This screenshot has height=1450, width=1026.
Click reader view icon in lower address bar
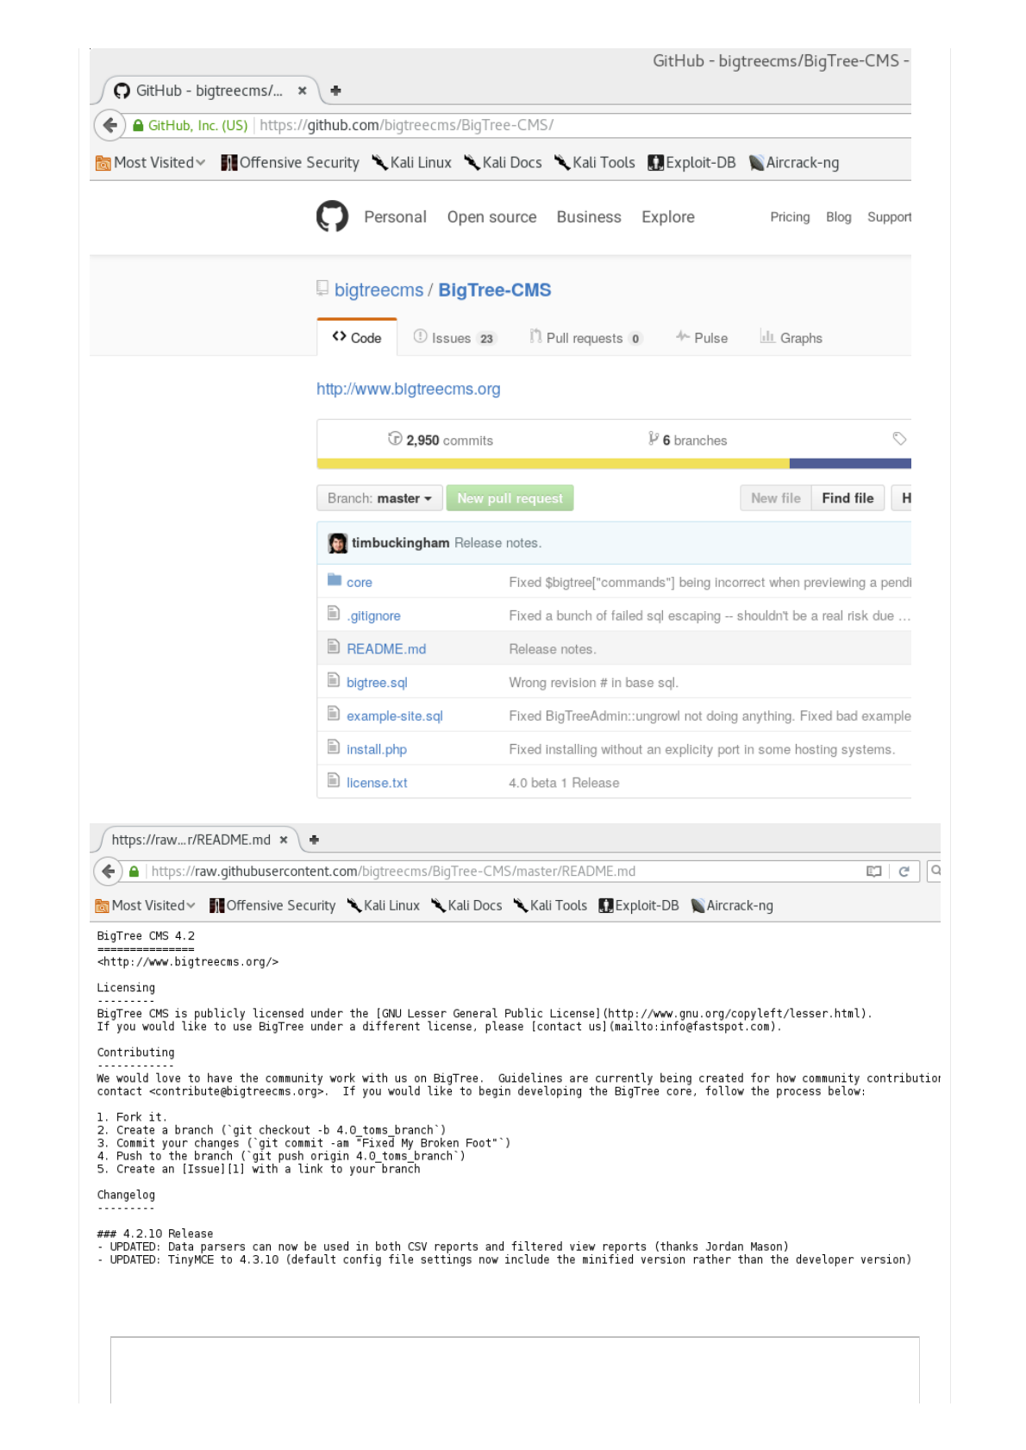873,872
